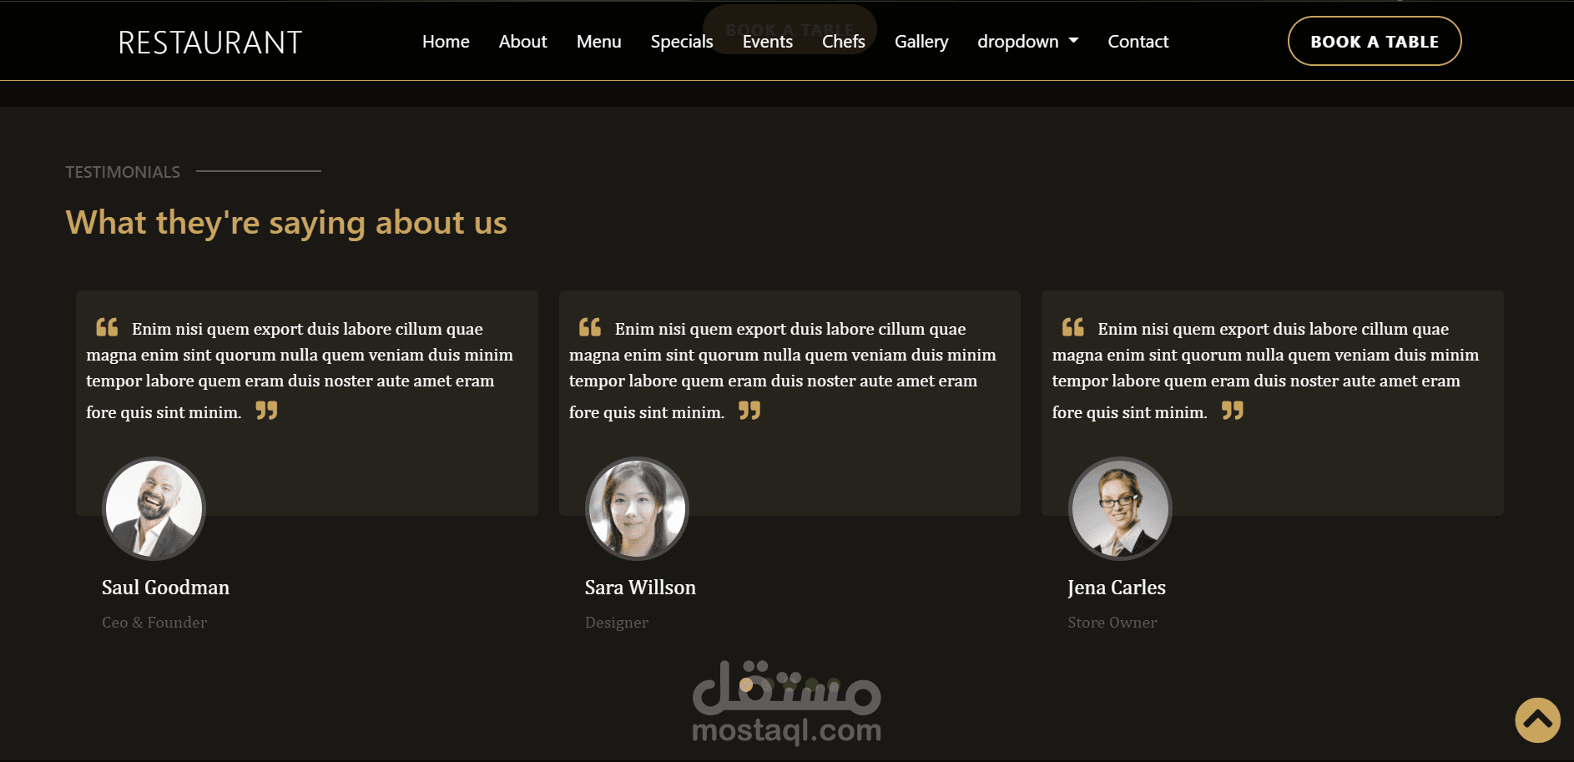Select Jena Carles's profile photo

click(1120, 508)
